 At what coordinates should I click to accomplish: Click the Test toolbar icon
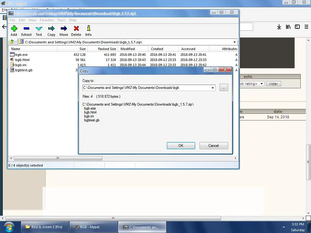[39, 29]
